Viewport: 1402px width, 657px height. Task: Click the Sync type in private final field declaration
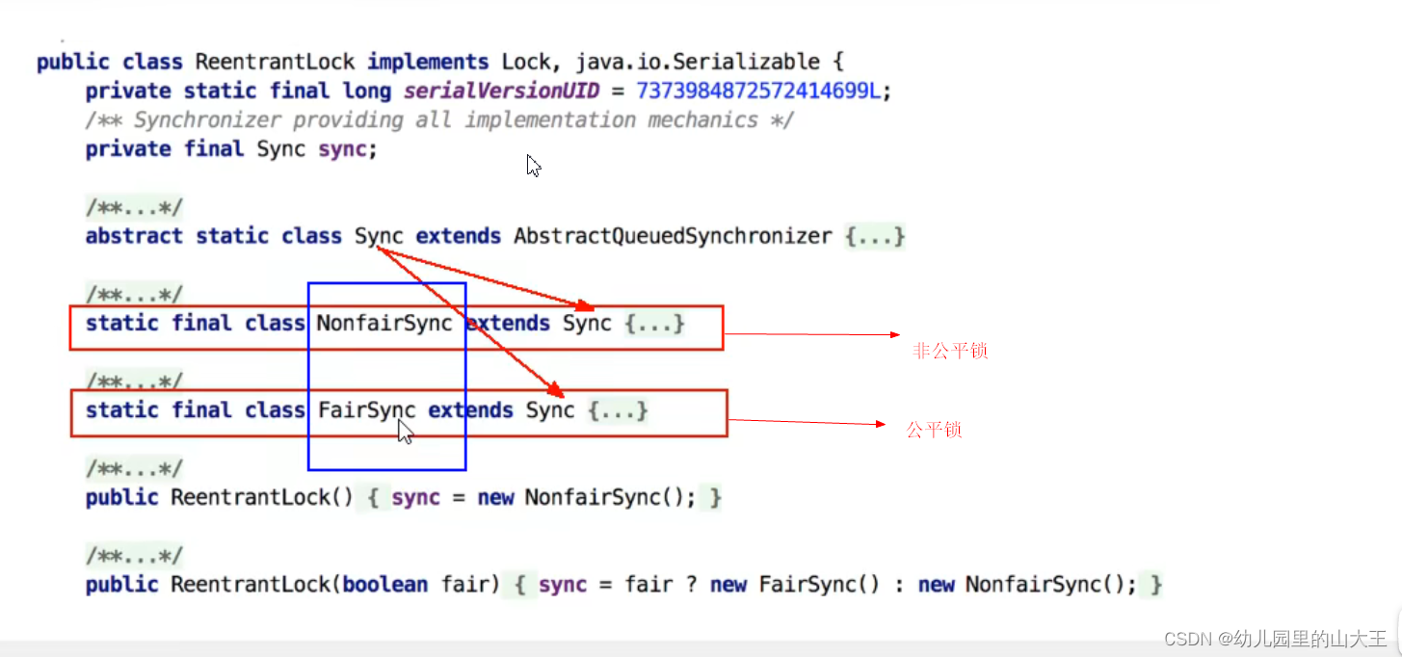point(280,149)
